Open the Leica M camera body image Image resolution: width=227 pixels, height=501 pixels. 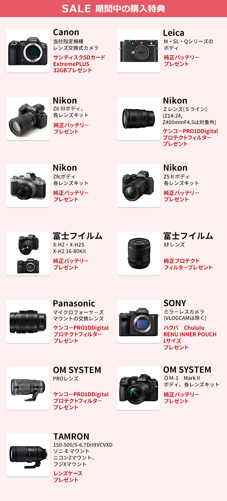(139, 51)
